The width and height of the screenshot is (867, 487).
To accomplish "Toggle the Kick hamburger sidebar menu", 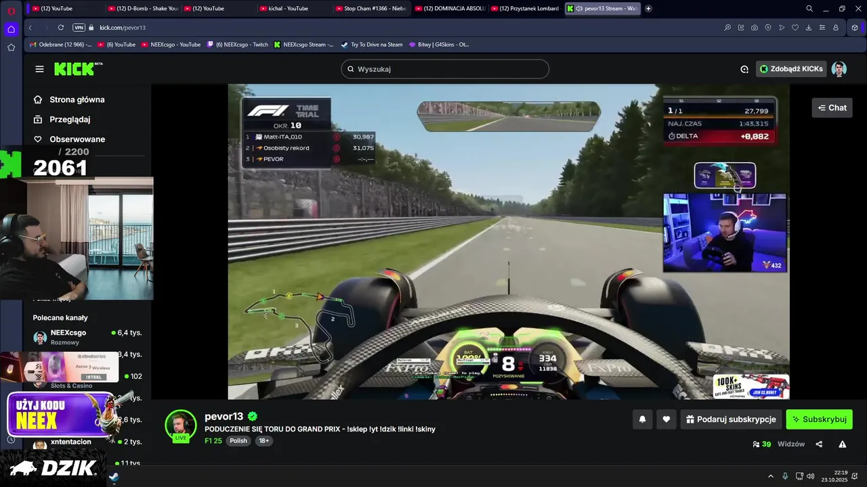I will 39,69.
